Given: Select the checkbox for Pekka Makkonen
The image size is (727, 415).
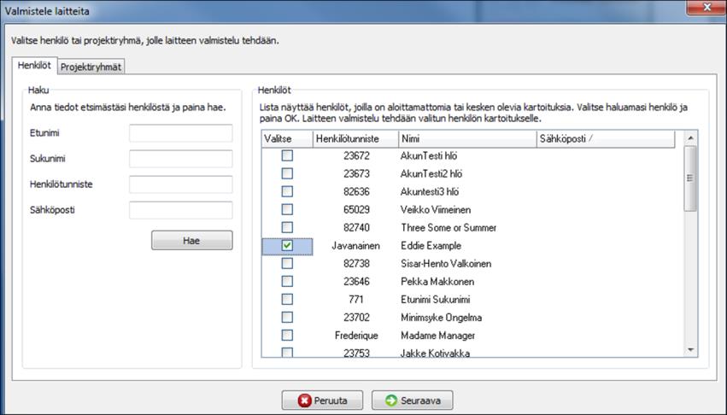Looking at the screenshot, I should point(287,281).
